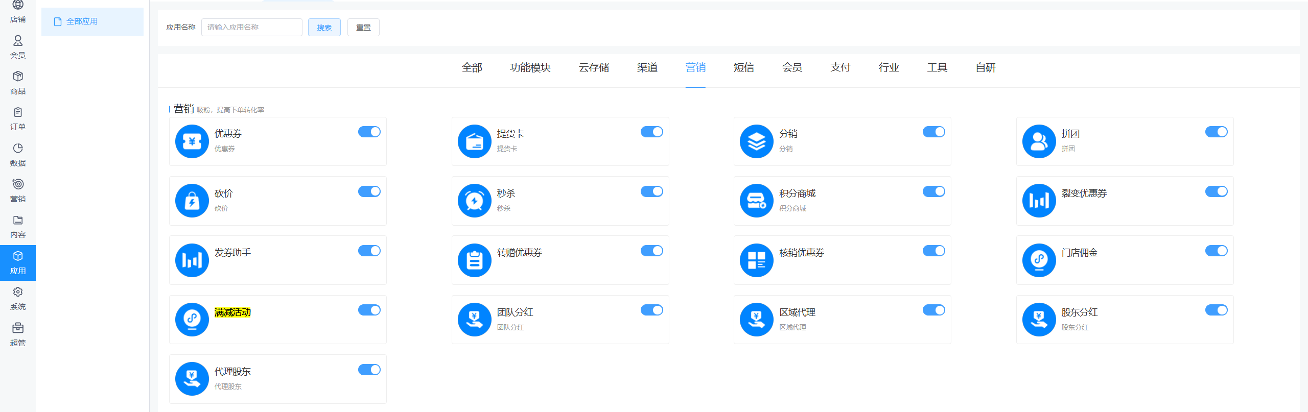Click the 股东分红 app icon

point(1039,320)
